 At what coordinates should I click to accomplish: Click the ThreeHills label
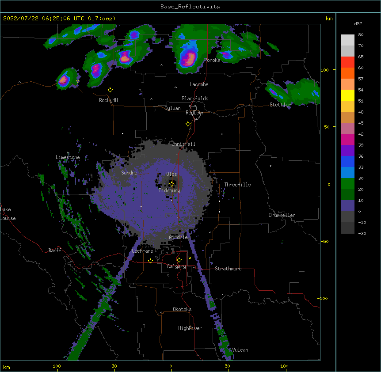coord(237,185)
